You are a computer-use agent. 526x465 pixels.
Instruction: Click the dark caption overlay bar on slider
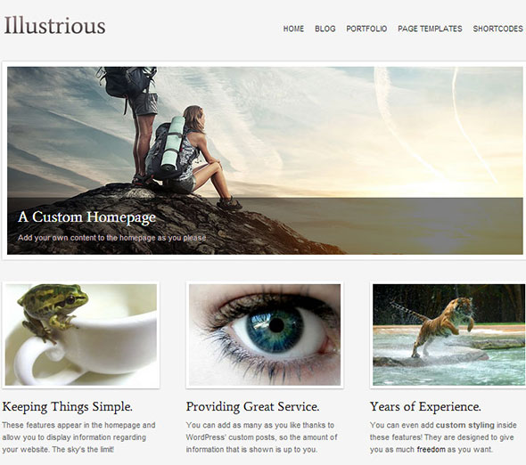tap(265, 226)
